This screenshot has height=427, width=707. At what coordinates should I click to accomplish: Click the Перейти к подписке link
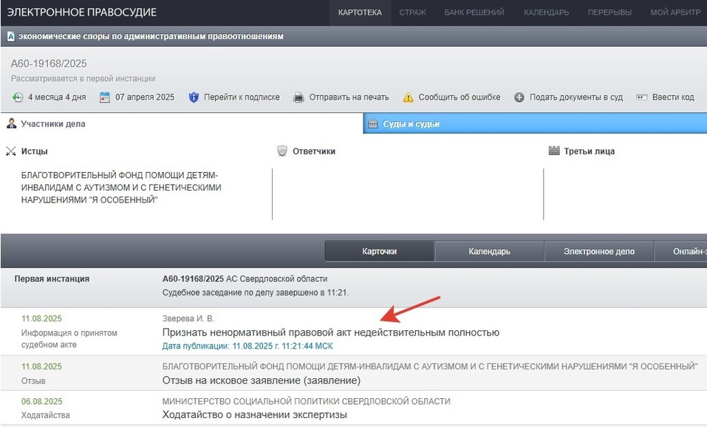(242, 98)
